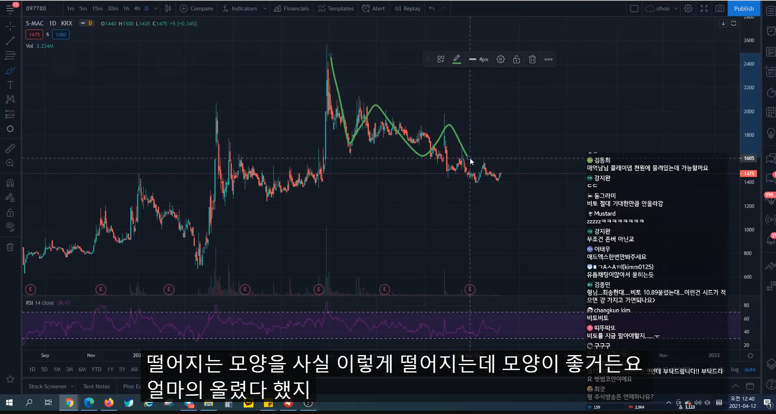Start bar Replay mode

[408, 8]
